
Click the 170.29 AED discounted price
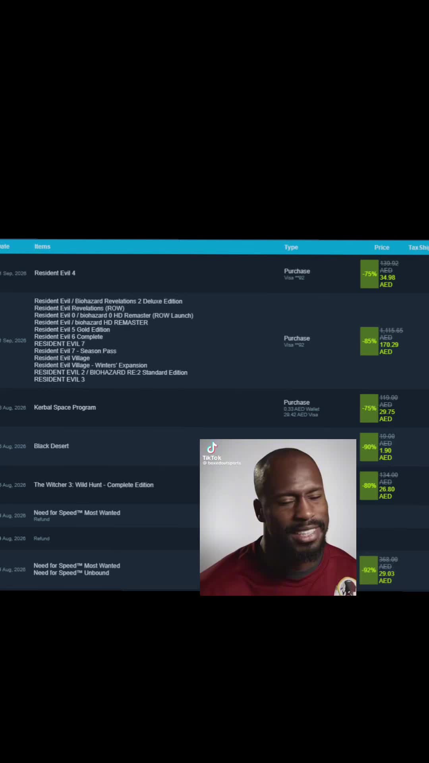(389, 349)
